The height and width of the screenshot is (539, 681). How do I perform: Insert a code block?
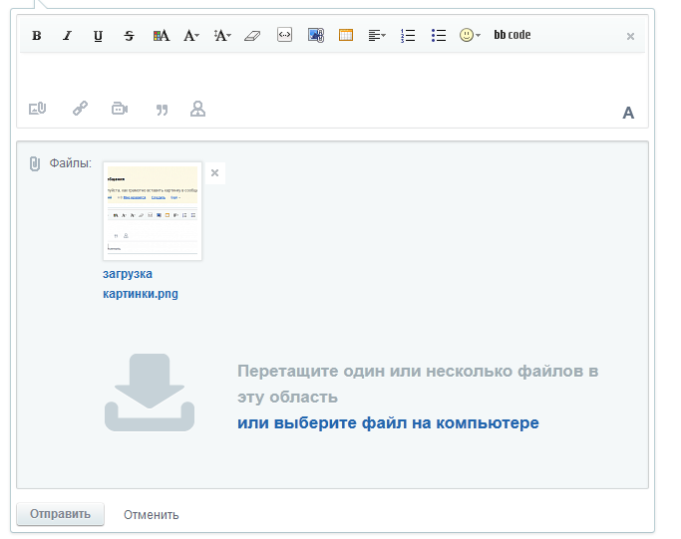(284, 36)
